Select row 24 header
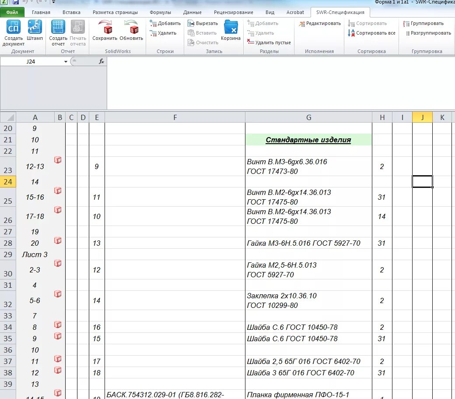 tap(8, 182)
